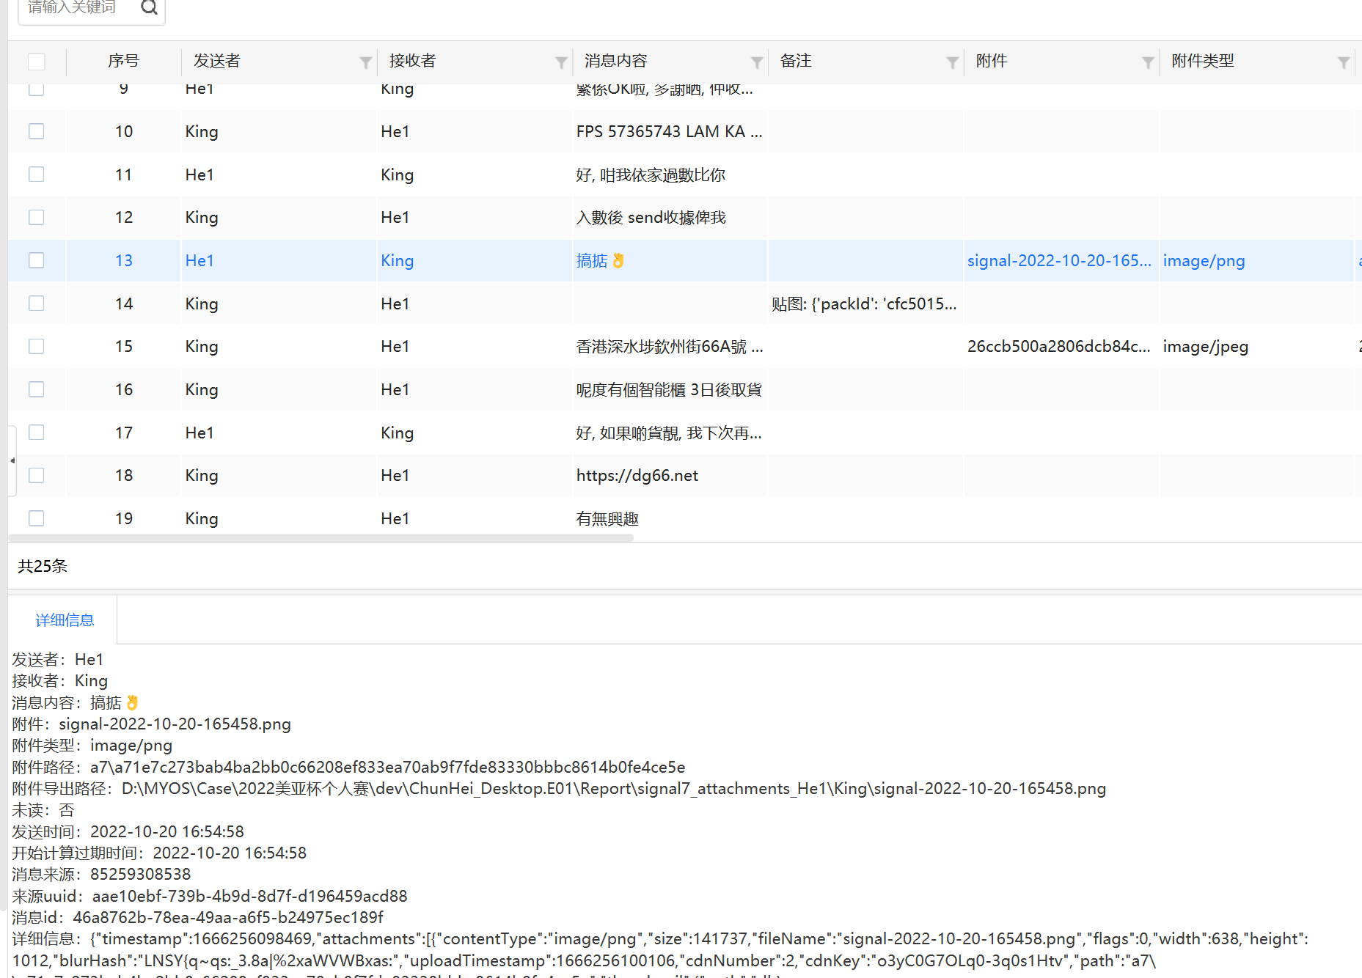Click the 共25条 total count text

pyautogui.click(x=43, y=566)
